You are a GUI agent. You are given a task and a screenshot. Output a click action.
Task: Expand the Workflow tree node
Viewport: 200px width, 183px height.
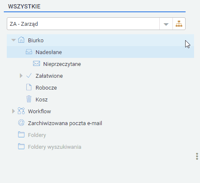[x=14, y=111]
